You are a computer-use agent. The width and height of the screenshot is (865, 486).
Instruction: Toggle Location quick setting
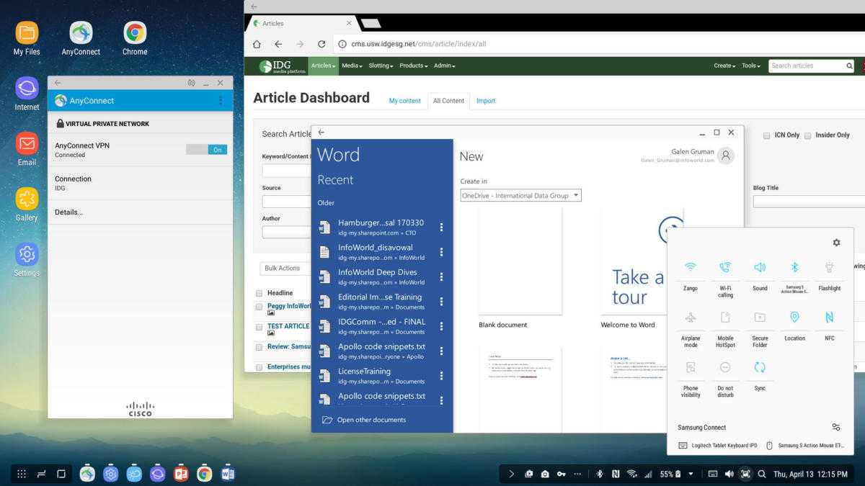coord(795,318)
